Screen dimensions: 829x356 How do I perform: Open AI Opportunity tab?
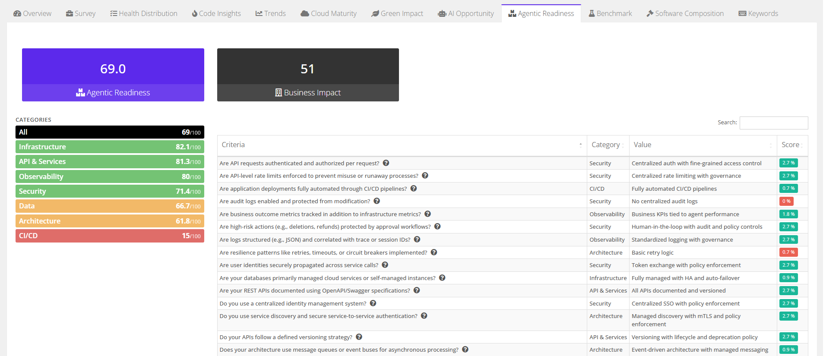pos(466,13)
